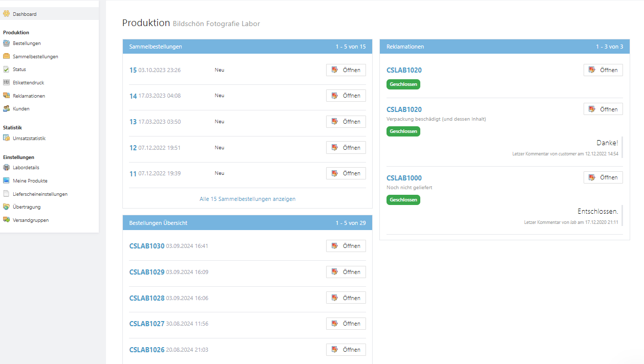Select Etikettendruck menu entry
The height and width of the screenshot is (364, 644).
coord(29,83)
